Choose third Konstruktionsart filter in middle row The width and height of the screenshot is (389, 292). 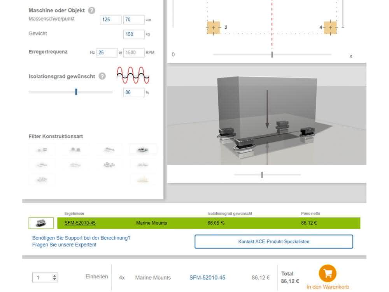(109, 165)
